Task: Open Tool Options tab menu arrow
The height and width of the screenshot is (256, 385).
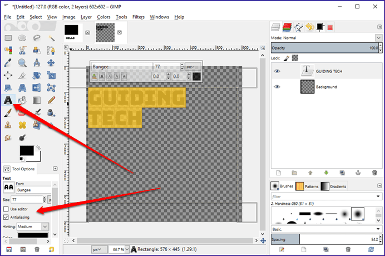Action: 55,169
